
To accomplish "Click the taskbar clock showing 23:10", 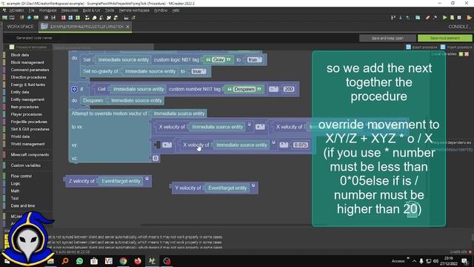I will [x=449, y=261].
